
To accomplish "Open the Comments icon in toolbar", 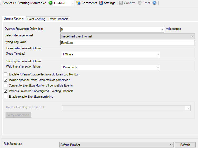I will click(78, 3).
